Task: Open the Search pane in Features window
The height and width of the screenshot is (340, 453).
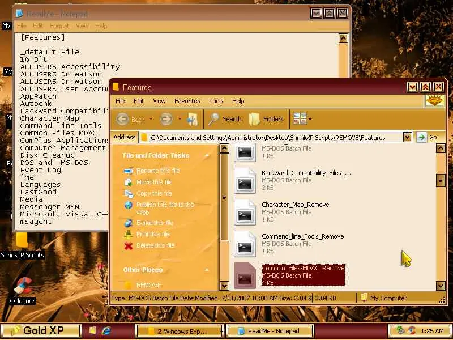Action: coord(225,119)
